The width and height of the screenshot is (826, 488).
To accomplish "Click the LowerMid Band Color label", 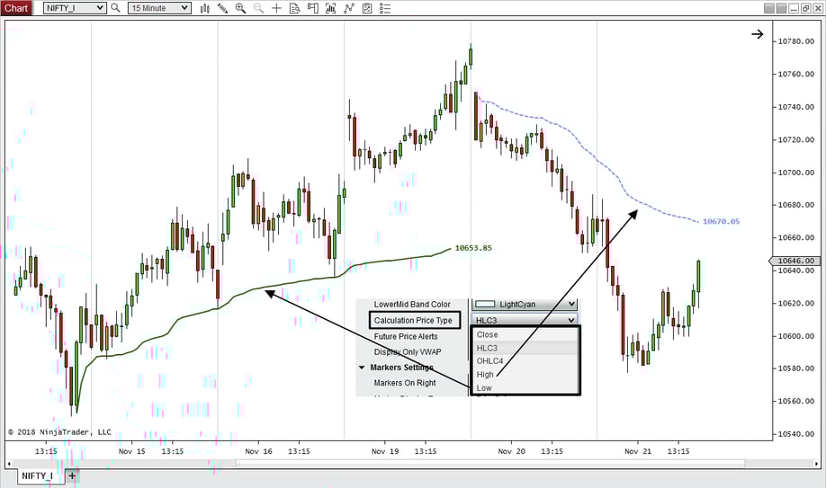I will pos(412,305).
